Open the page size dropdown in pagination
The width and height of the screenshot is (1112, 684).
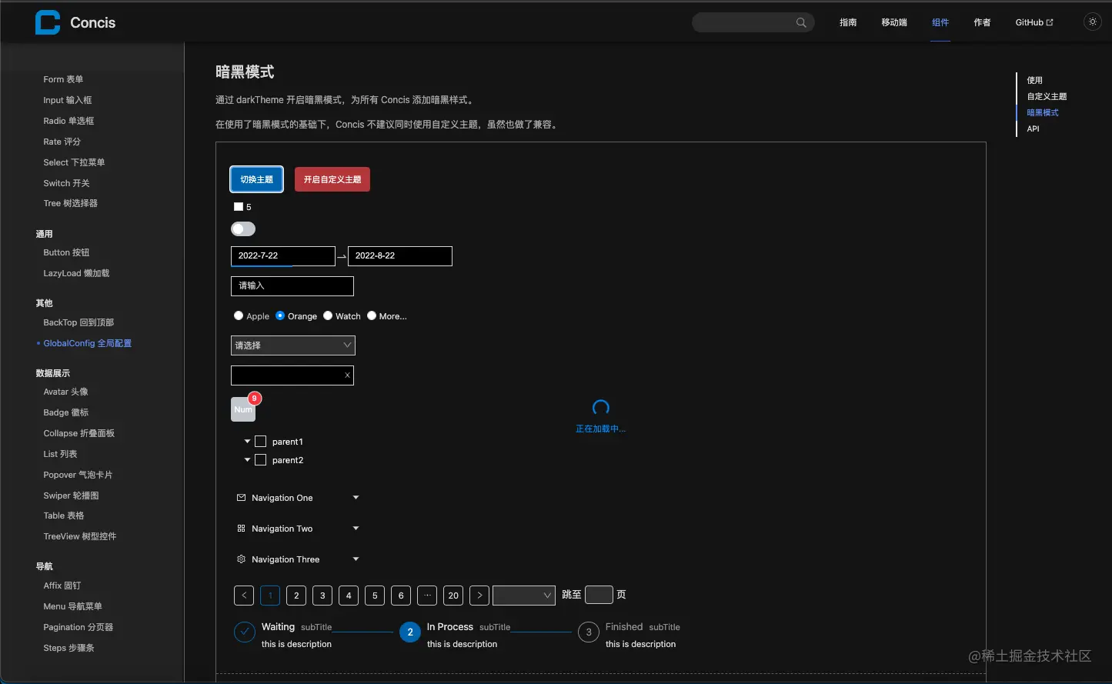[x=524, y=596]
